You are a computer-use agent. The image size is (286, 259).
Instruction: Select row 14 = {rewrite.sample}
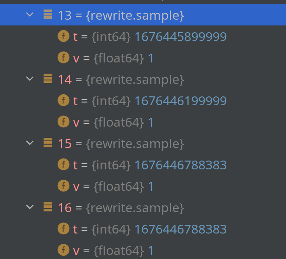pyautogui.click(x=143, y=79)
